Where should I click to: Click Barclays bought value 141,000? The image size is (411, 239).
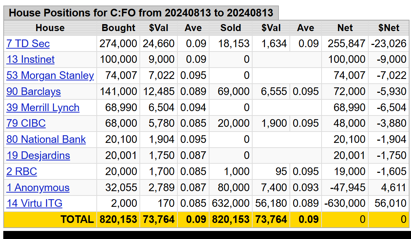click(119, 91)
